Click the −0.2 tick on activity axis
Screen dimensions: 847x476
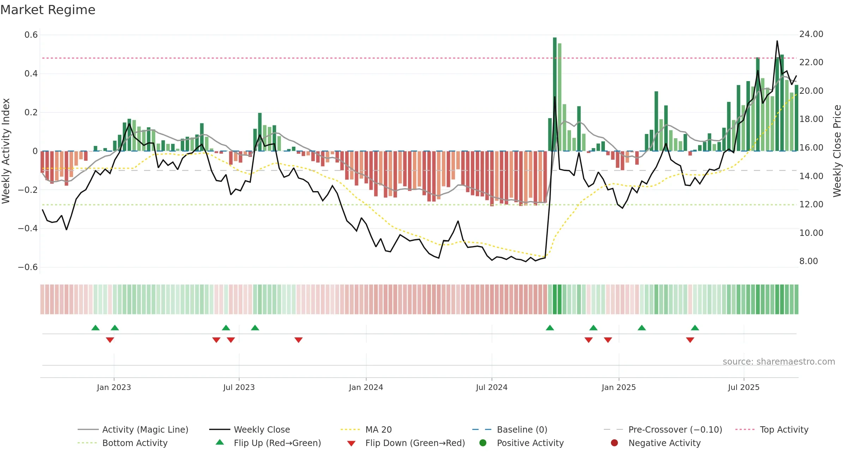pos(28,190)
